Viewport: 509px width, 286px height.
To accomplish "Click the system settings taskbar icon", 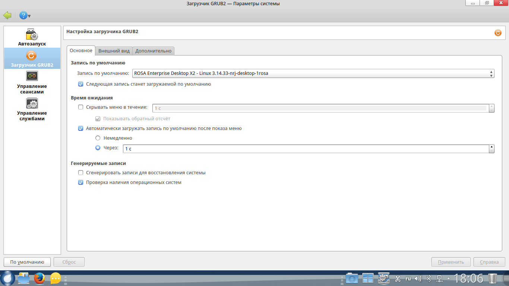I will (x=384, y=278).
